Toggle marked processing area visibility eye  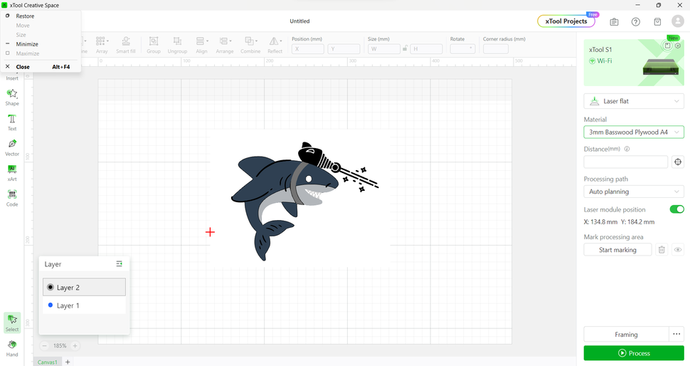click(x=678, y=250)
